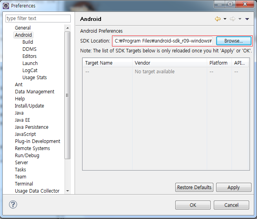Viewport: 257px width, 219px height.
Task: Click tree scrollbar up arrow
Action: 68,28
